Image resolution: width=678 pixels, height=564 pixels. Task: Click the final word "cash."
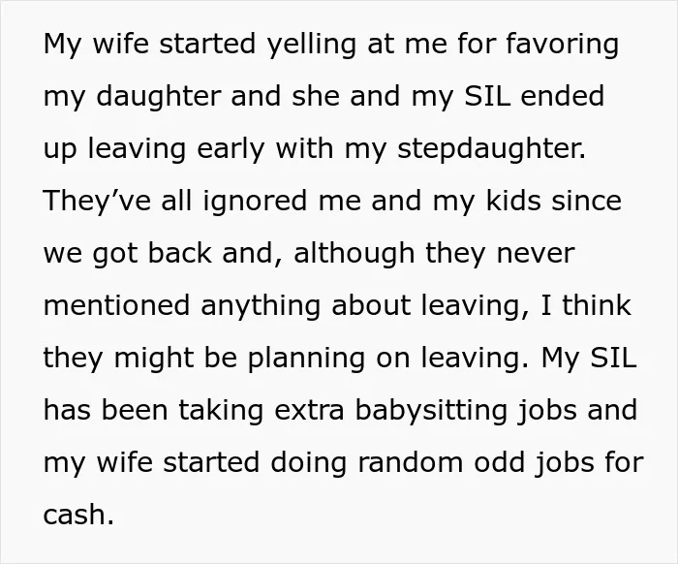(78, 515)
